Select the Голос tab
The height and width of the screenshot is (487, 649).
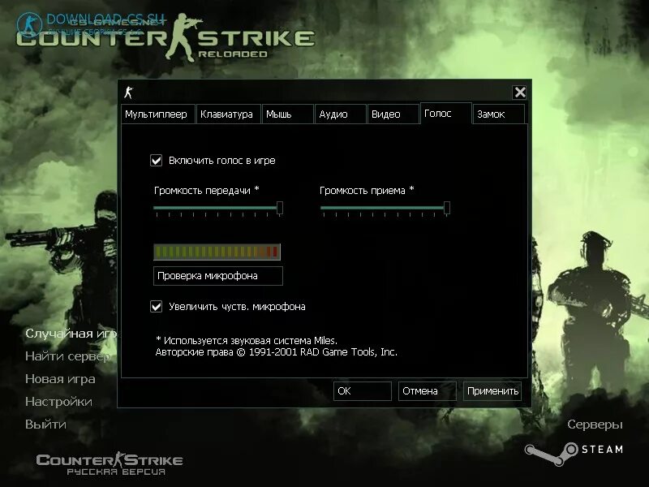click(445, 114)
